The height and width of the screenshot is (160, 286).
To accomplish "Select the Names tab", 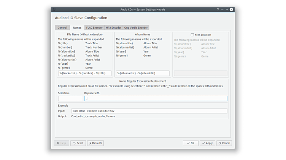I will [x=77, y=28].
